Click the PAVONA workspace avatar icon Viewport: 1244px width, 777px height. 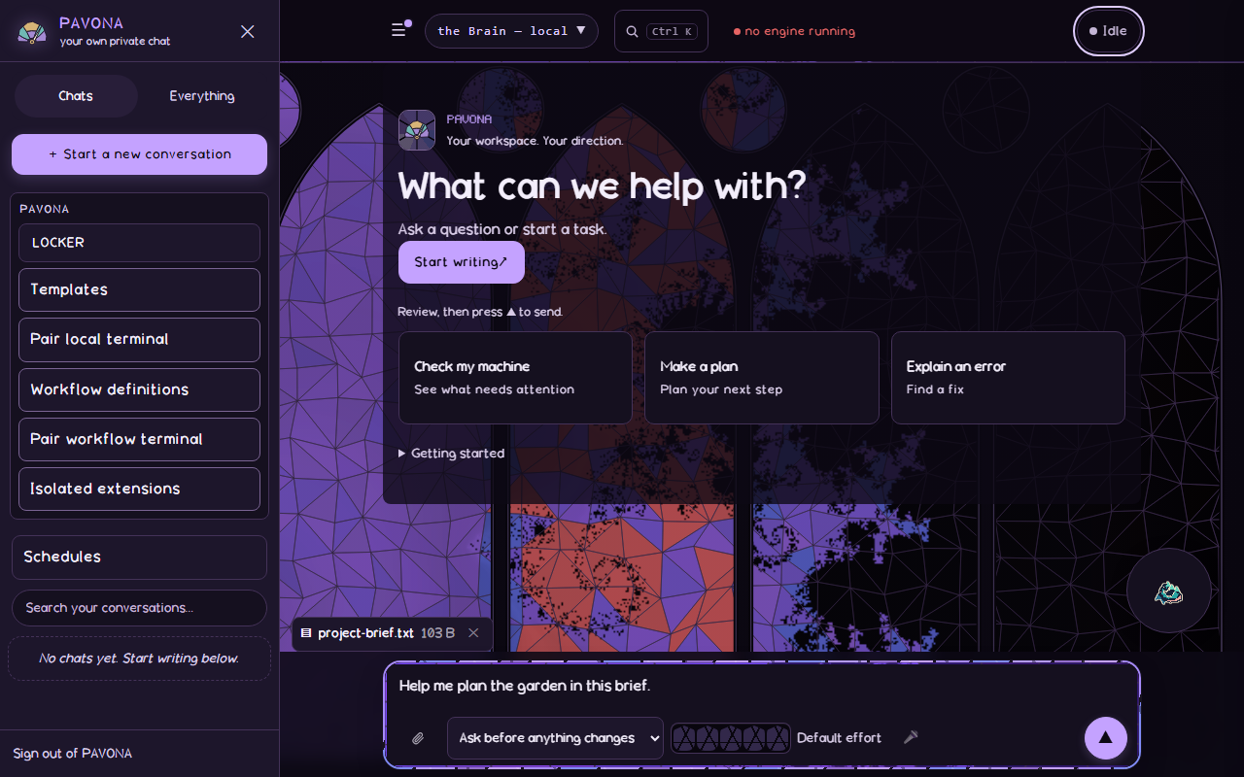[x=417, y=130]
